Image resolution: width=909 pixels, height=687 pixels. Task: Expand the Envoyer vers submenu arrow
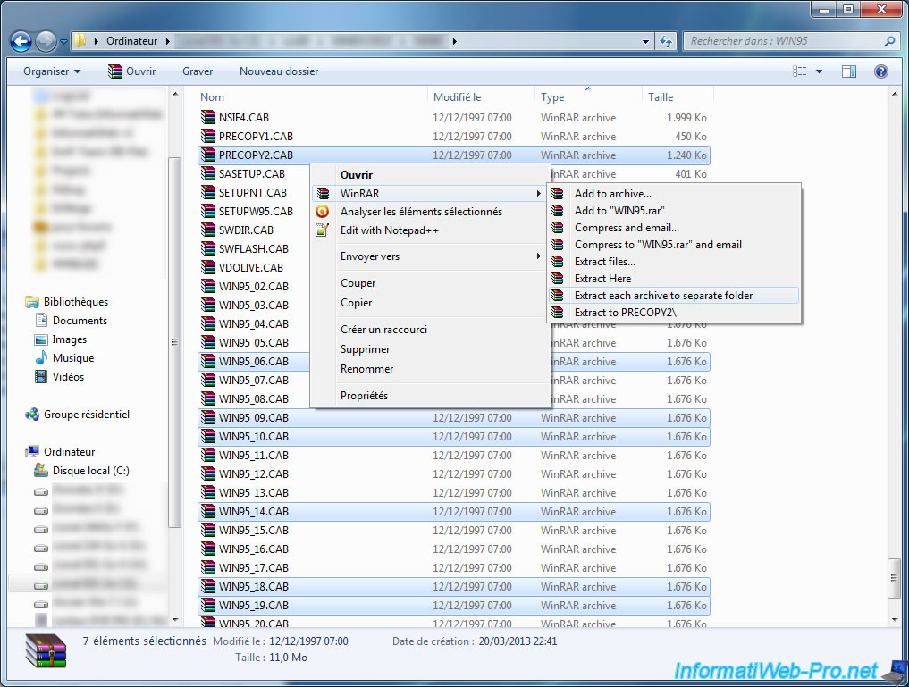pyautogui.click(x=539, y=256)
